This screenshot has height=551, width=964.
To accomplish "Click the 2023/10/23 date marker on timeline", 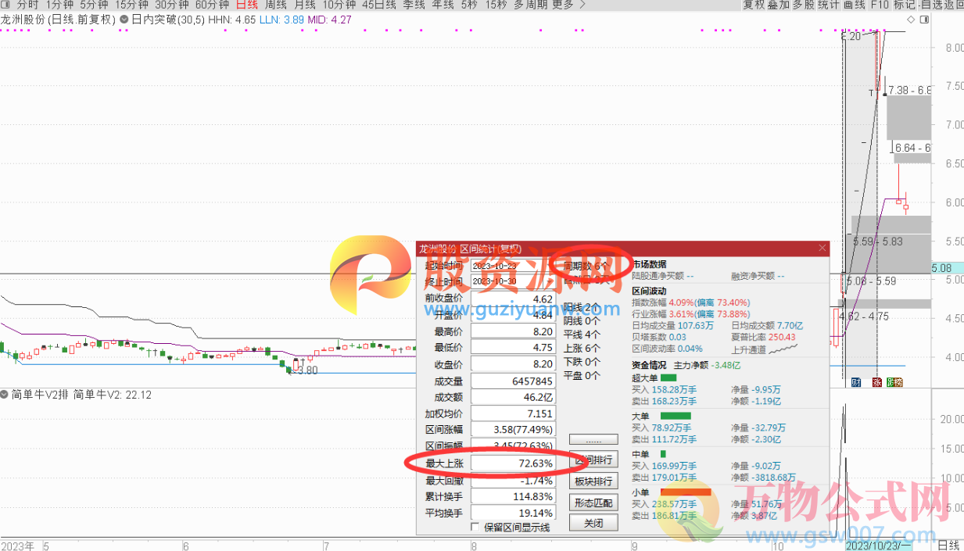I will [879, 545].
